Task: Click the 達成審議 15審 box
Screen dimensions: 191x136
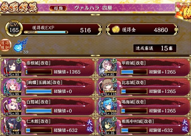Action: [155, 48]
